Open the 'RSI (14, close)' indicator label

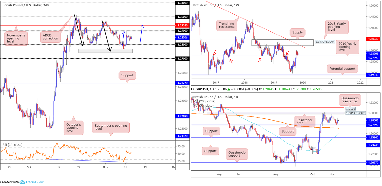click(x=12, y=145)
